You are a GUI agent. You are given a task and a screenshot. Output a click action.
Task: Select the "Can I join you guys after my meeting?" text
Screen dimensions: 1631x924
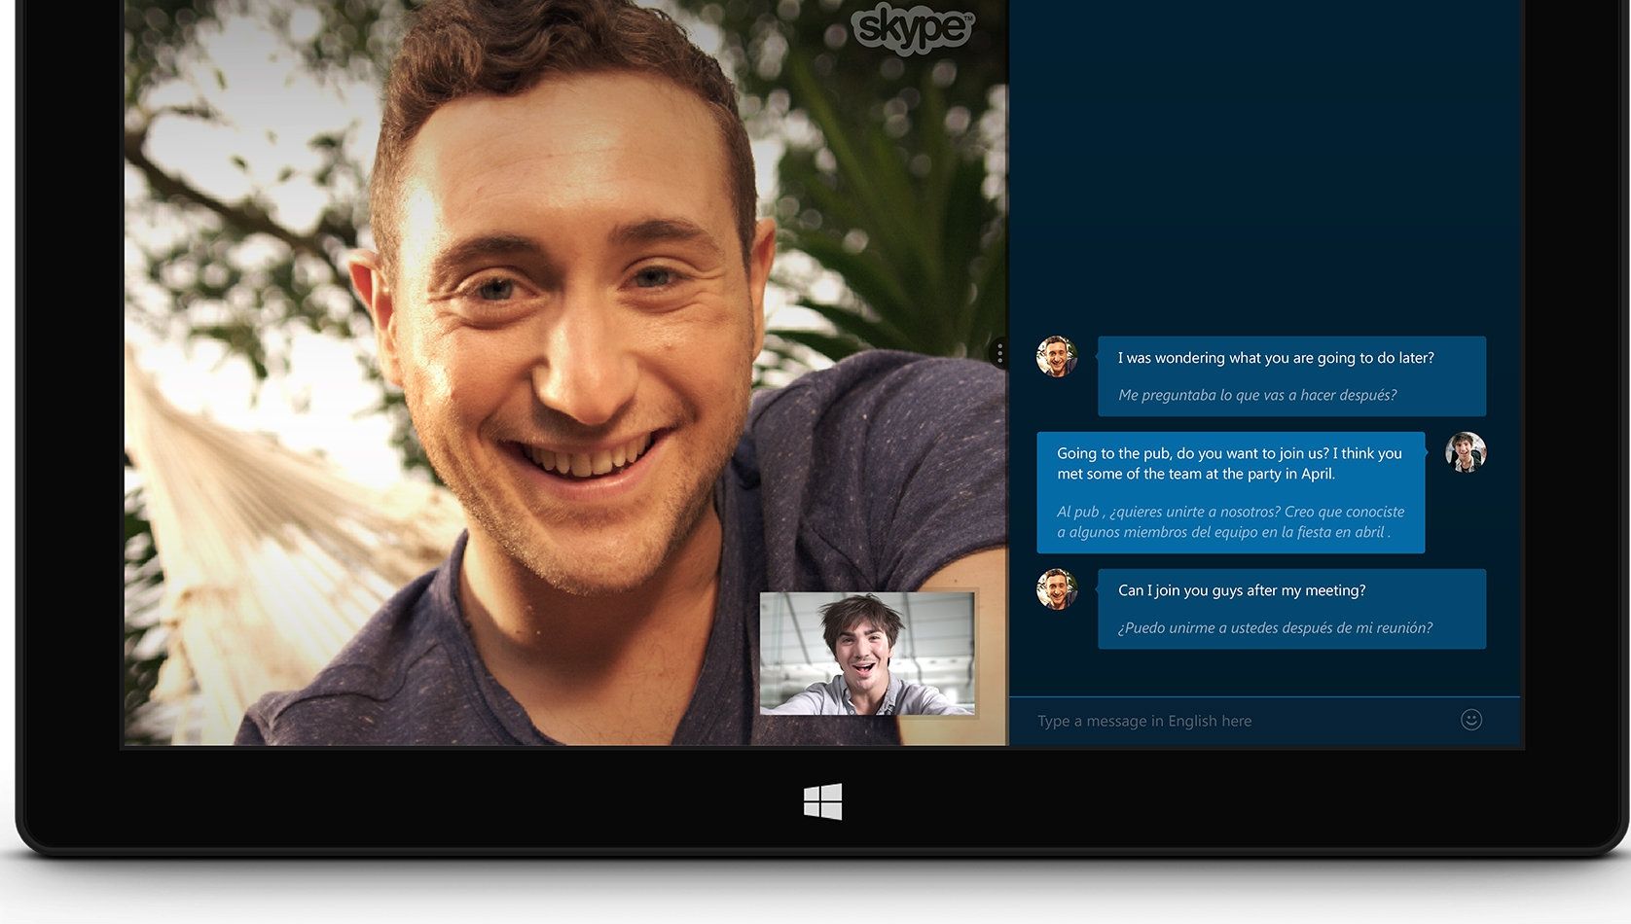coord(1242,590)
